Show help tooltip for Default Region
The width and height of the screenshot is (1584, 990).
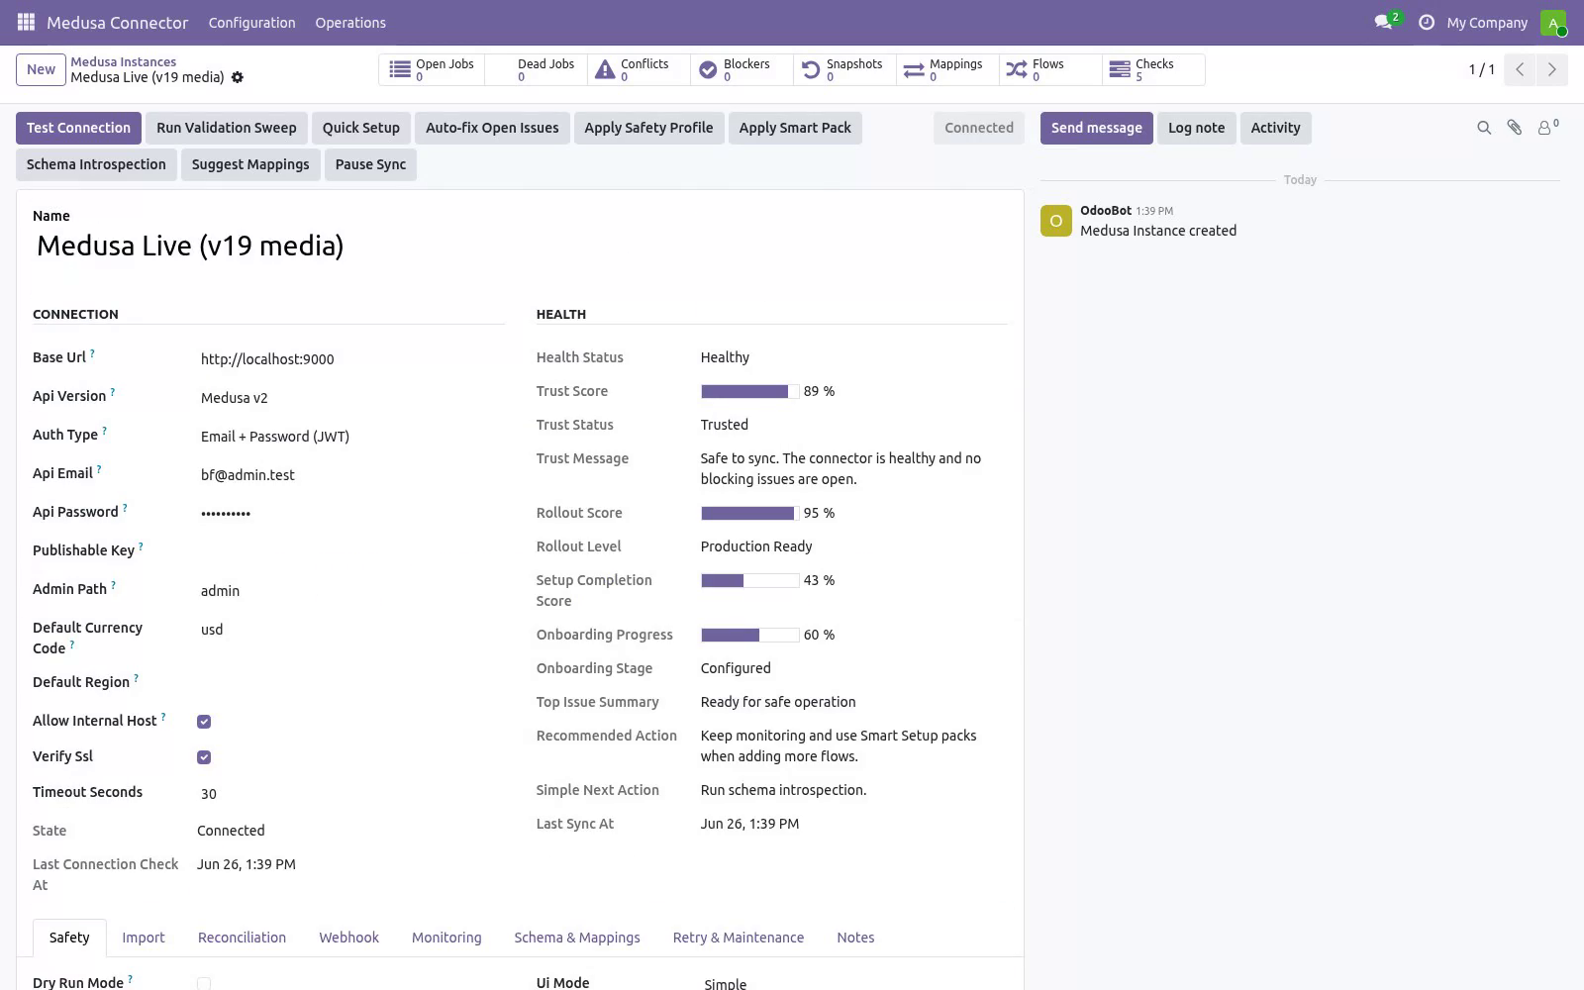(x=136, y=678)
